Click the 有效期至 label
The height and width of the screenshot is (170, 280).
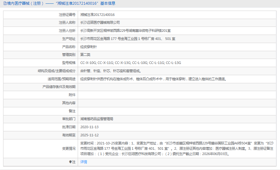click(x=69, y=135)
